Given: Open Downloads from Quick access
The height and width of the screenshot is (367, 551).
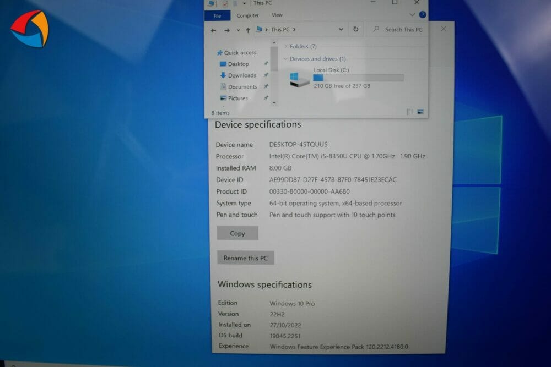Looking at the screenshot, I should click(238, 75).
